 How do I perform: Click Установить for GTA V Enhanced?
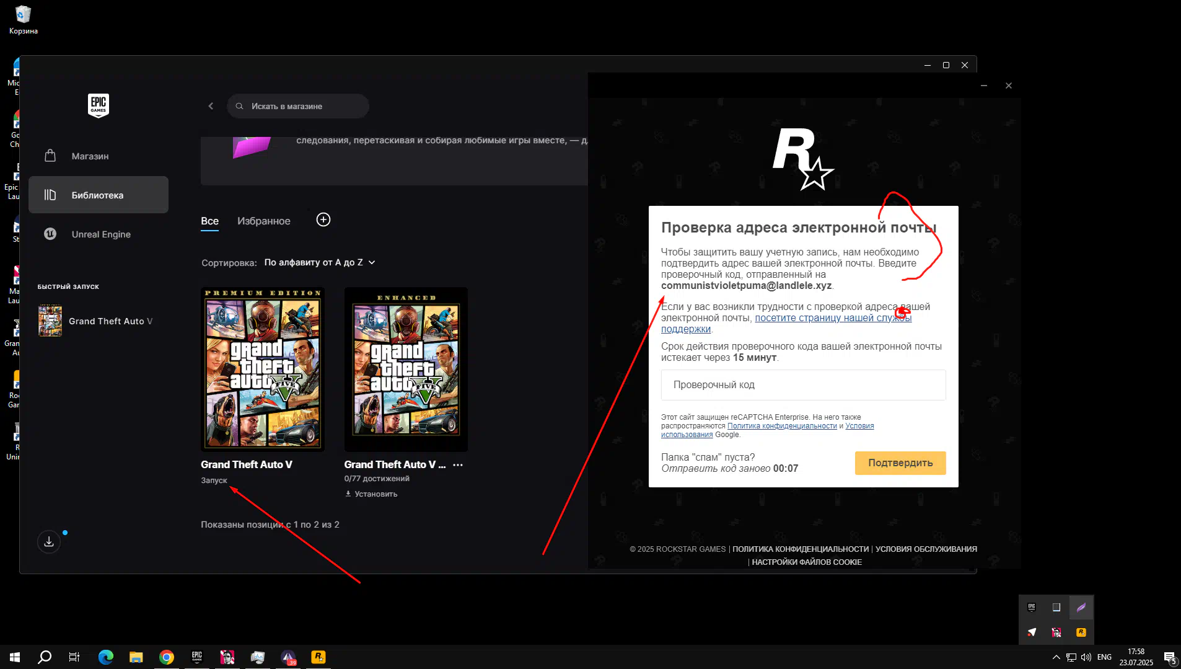(371, 494)
